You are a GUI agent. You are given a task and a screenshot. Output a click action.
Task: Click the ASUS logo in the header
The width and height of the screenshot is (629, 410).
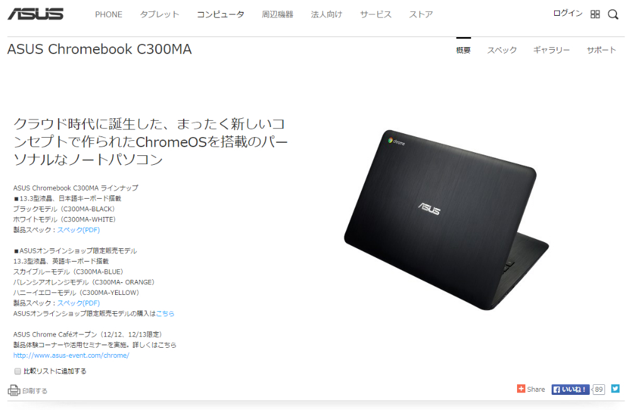(35, 14)
